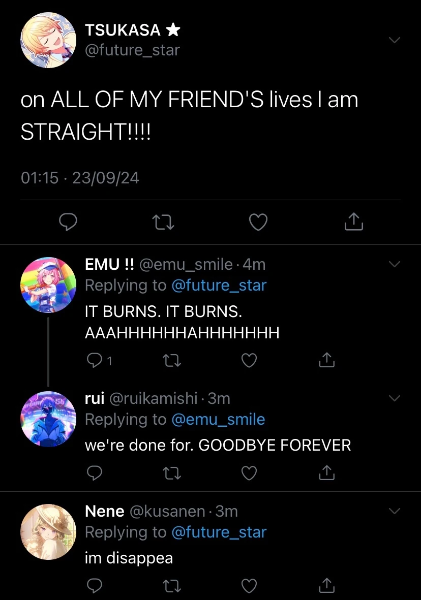View TSUKASA's profile picture

click(x=48, y=41)
